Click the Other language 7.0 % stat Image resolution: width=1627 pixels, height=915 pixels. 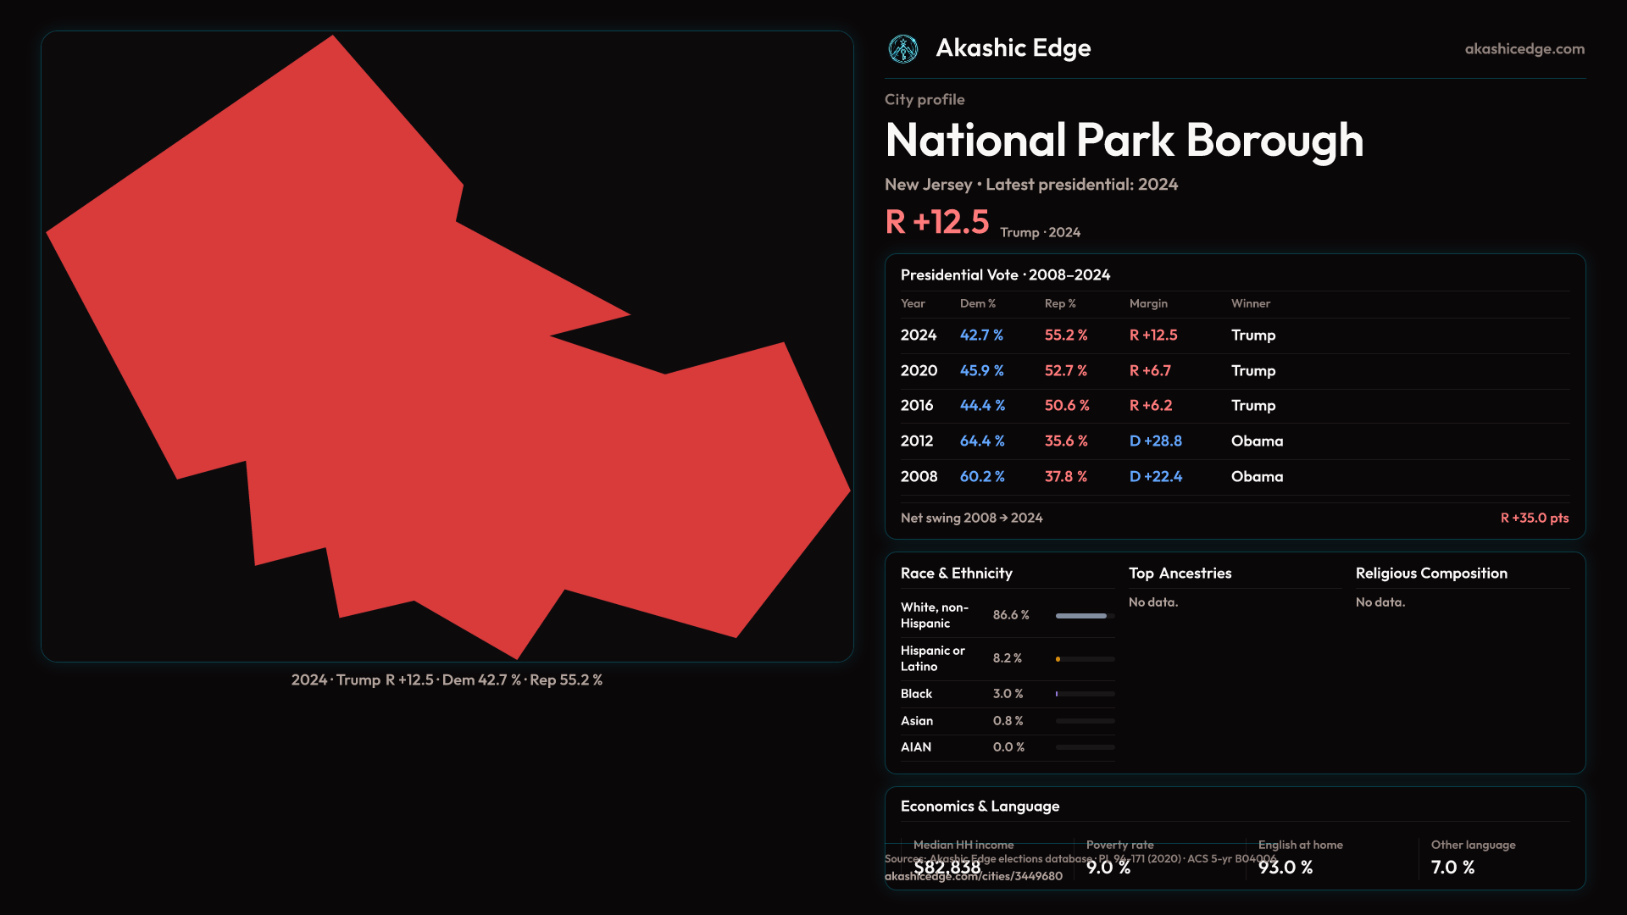(1452, 868)
